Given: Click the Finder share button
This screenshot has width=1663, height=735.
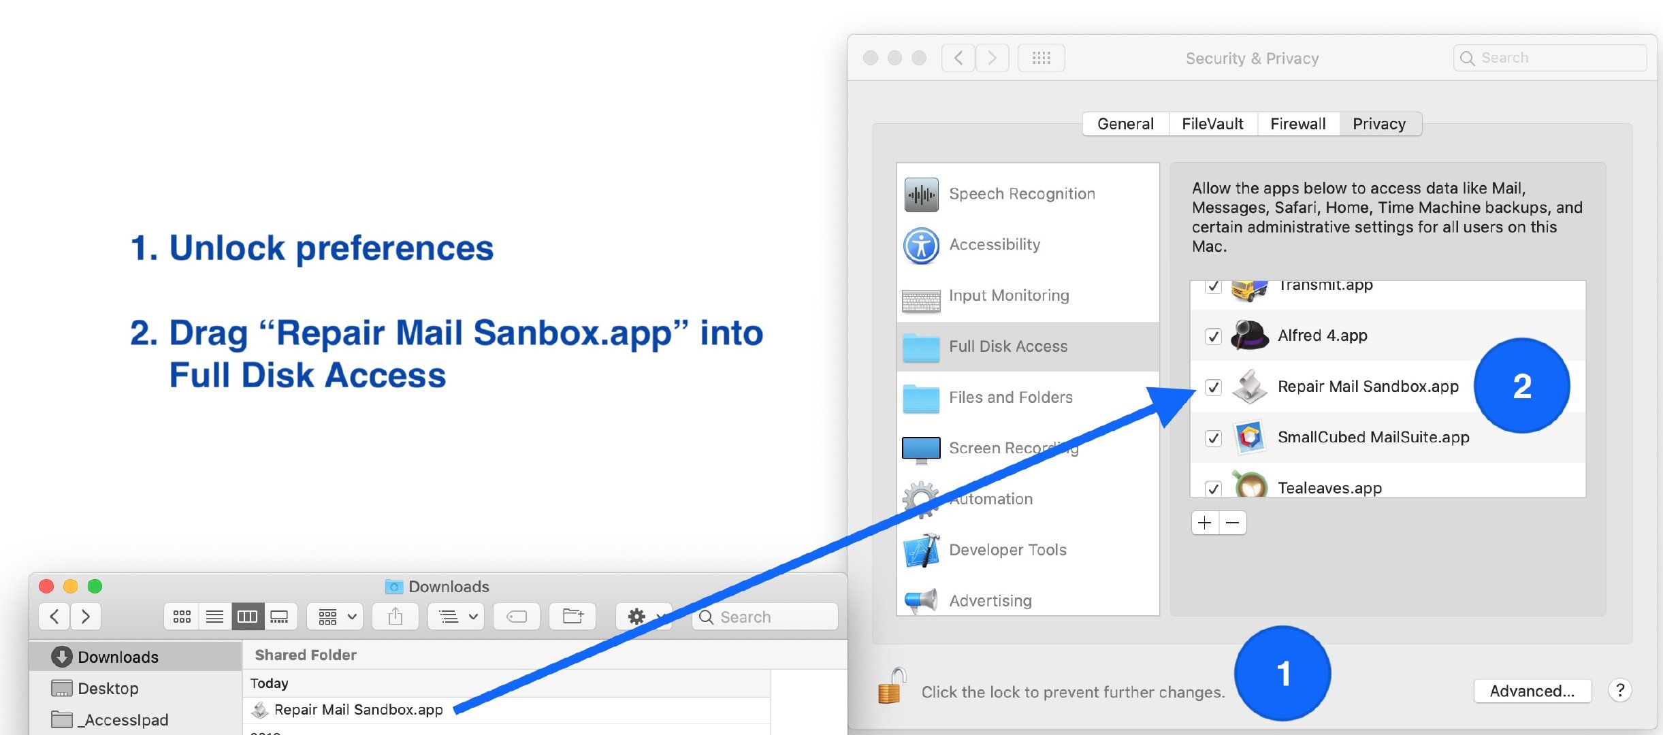Looking at the screenshot, I should coord(395,617).
